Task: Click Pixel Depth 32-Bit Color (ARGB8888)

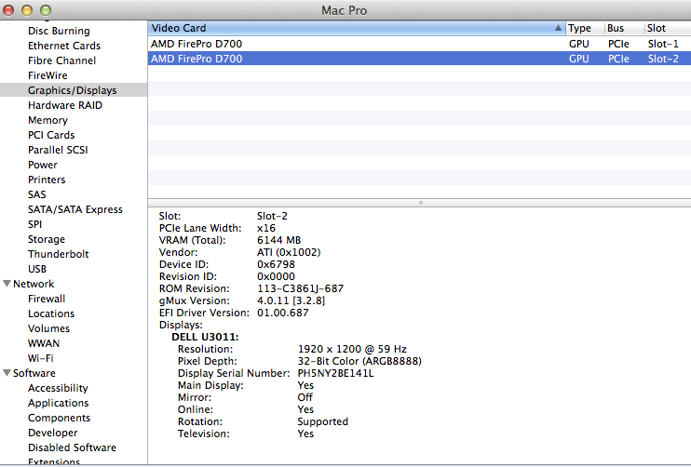Action: tap(359, 361)
